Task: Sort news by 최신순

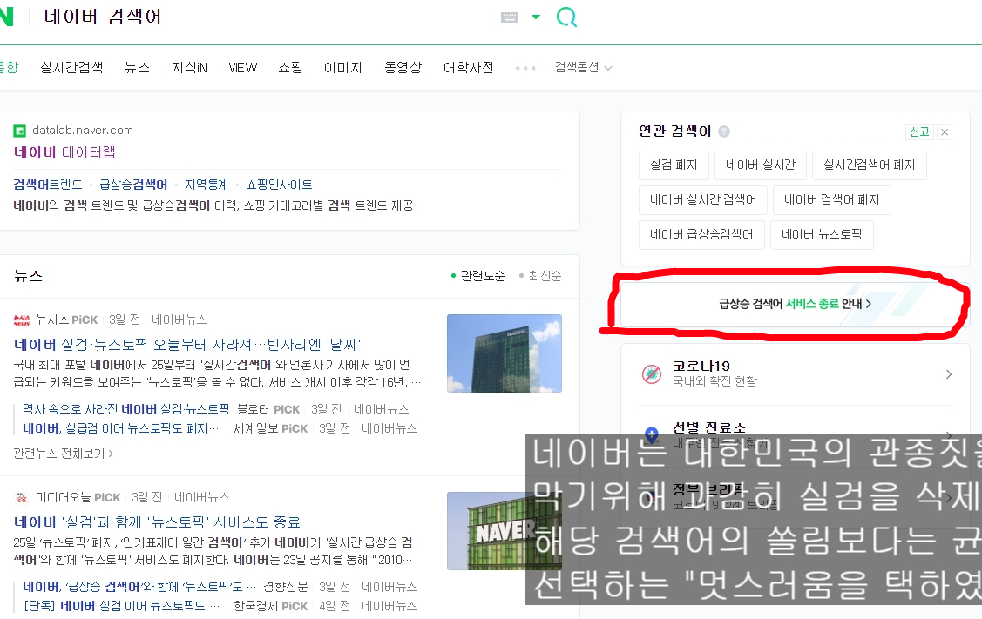Action: pyautogui.click(x=540, y=276)
